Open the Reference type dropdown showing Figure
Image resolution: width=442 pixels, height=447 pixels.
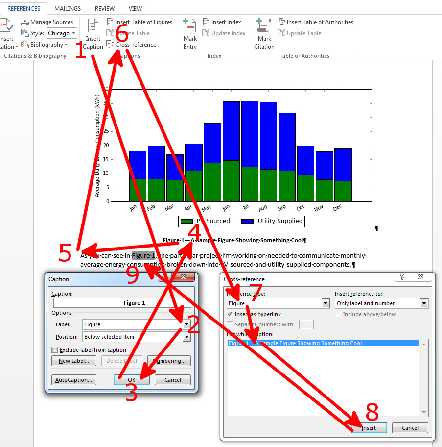pos(325,303)
